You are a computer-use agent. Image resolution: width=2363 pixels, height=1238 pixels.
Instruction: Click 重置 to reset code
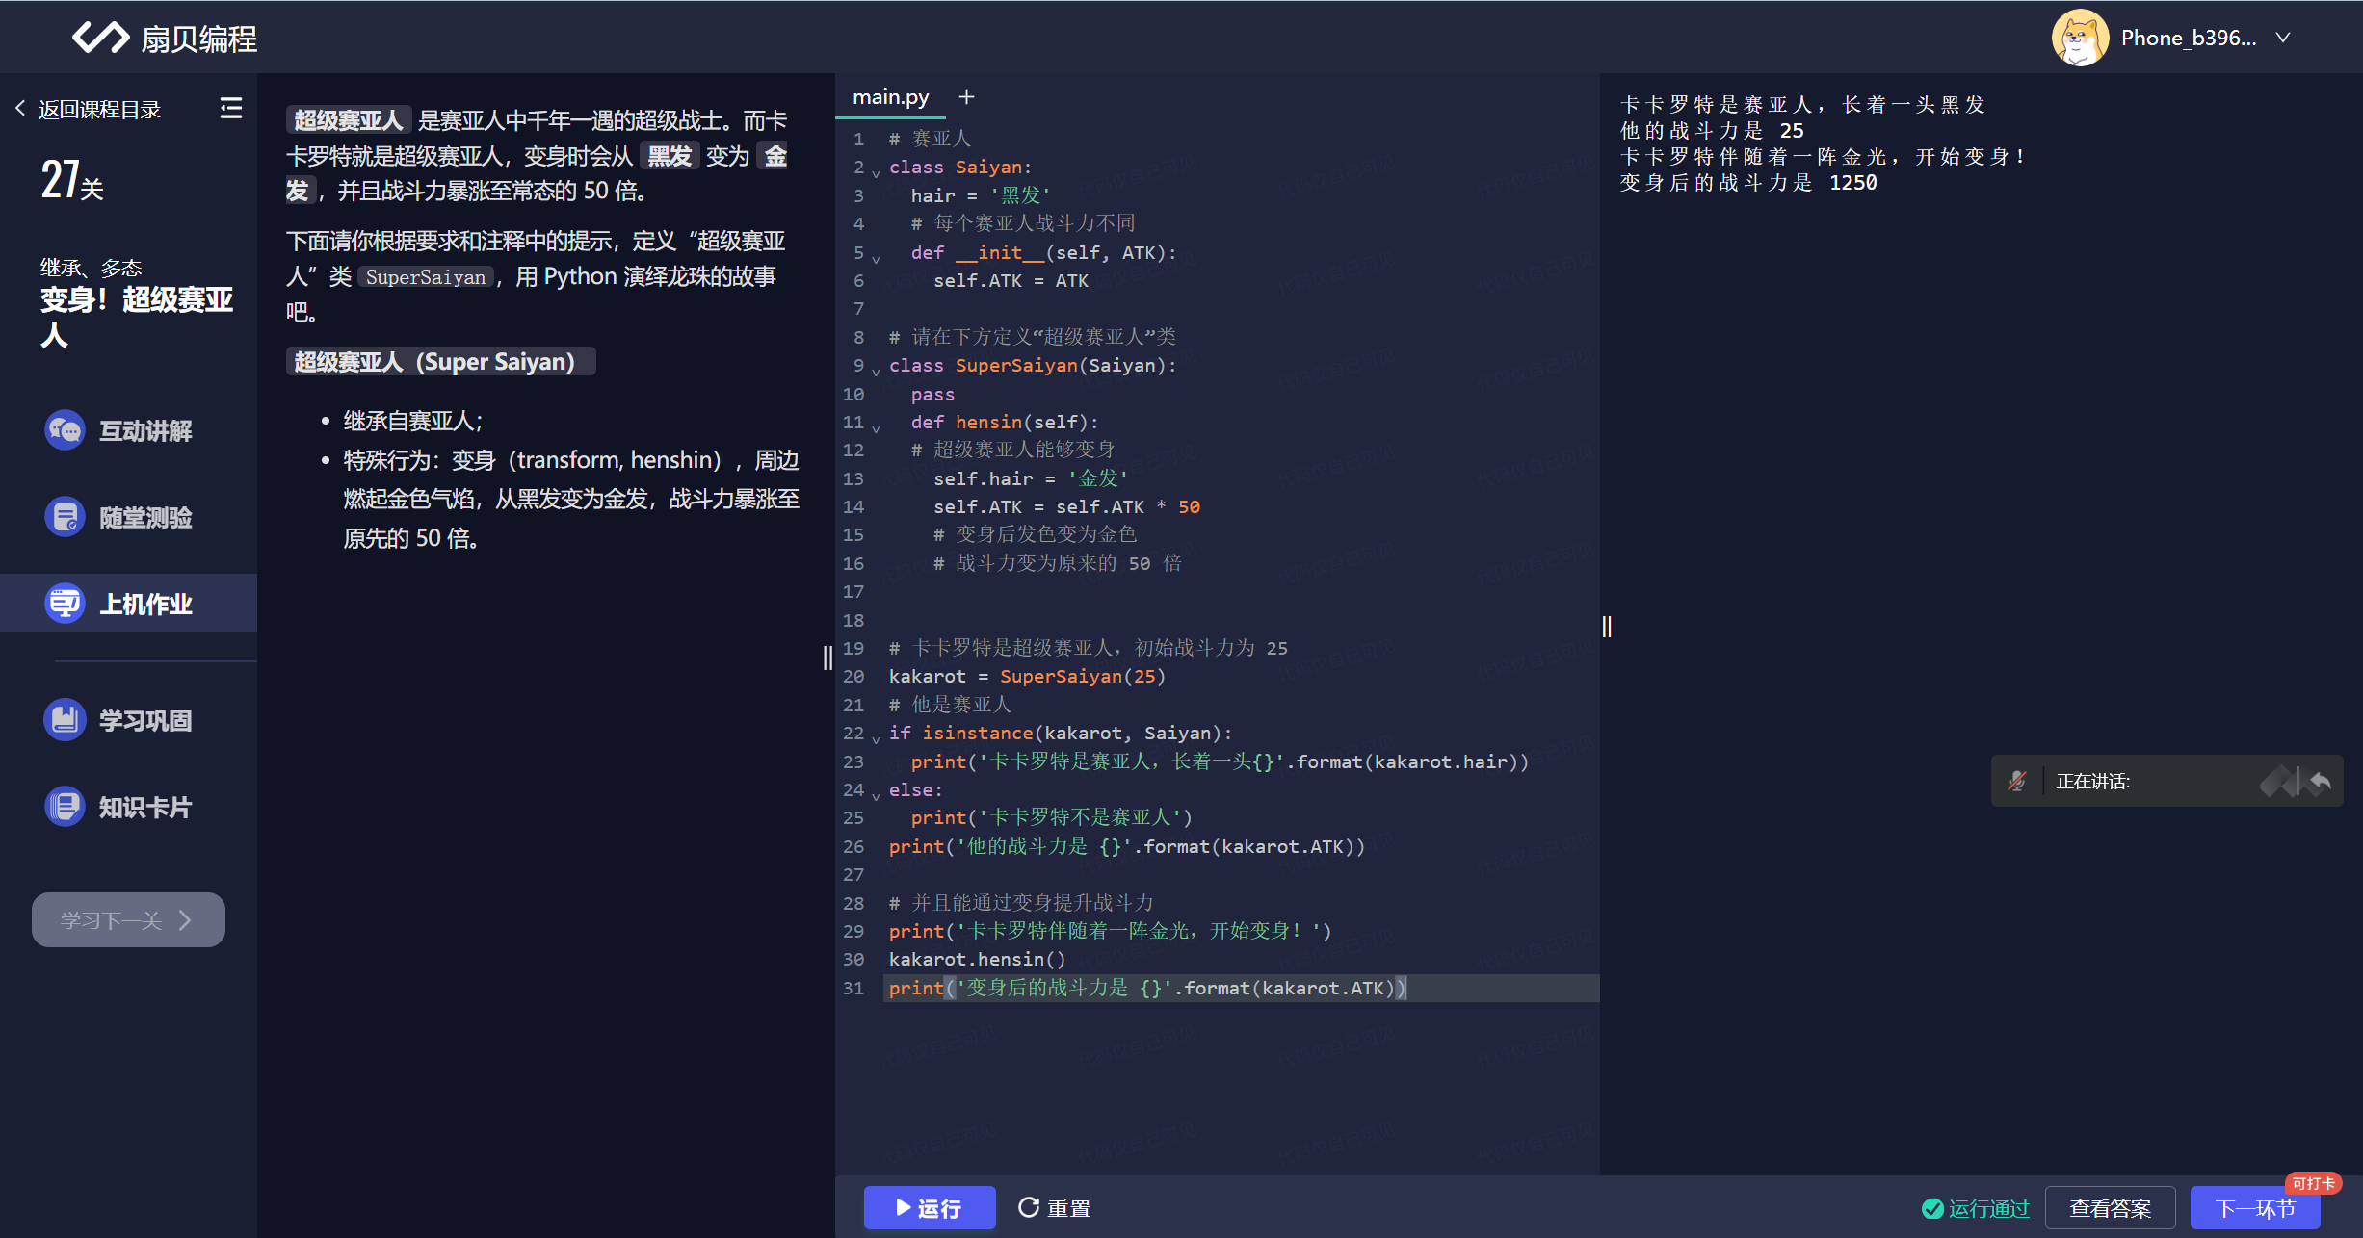click(x=1055, y=1207)
